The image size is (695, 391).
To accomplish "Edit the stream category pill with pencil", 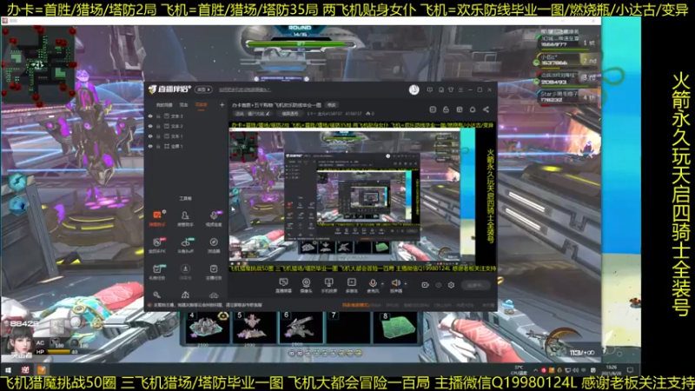I will 252,114.
